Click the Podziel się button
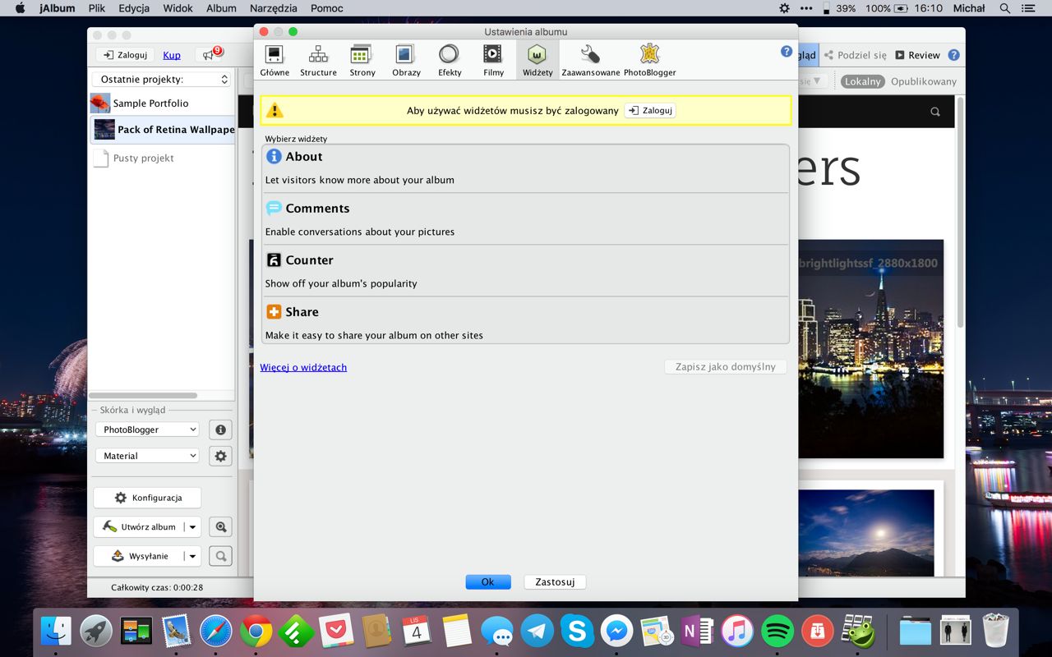The height and width of the screenshot is (657, 1052). 855,55
